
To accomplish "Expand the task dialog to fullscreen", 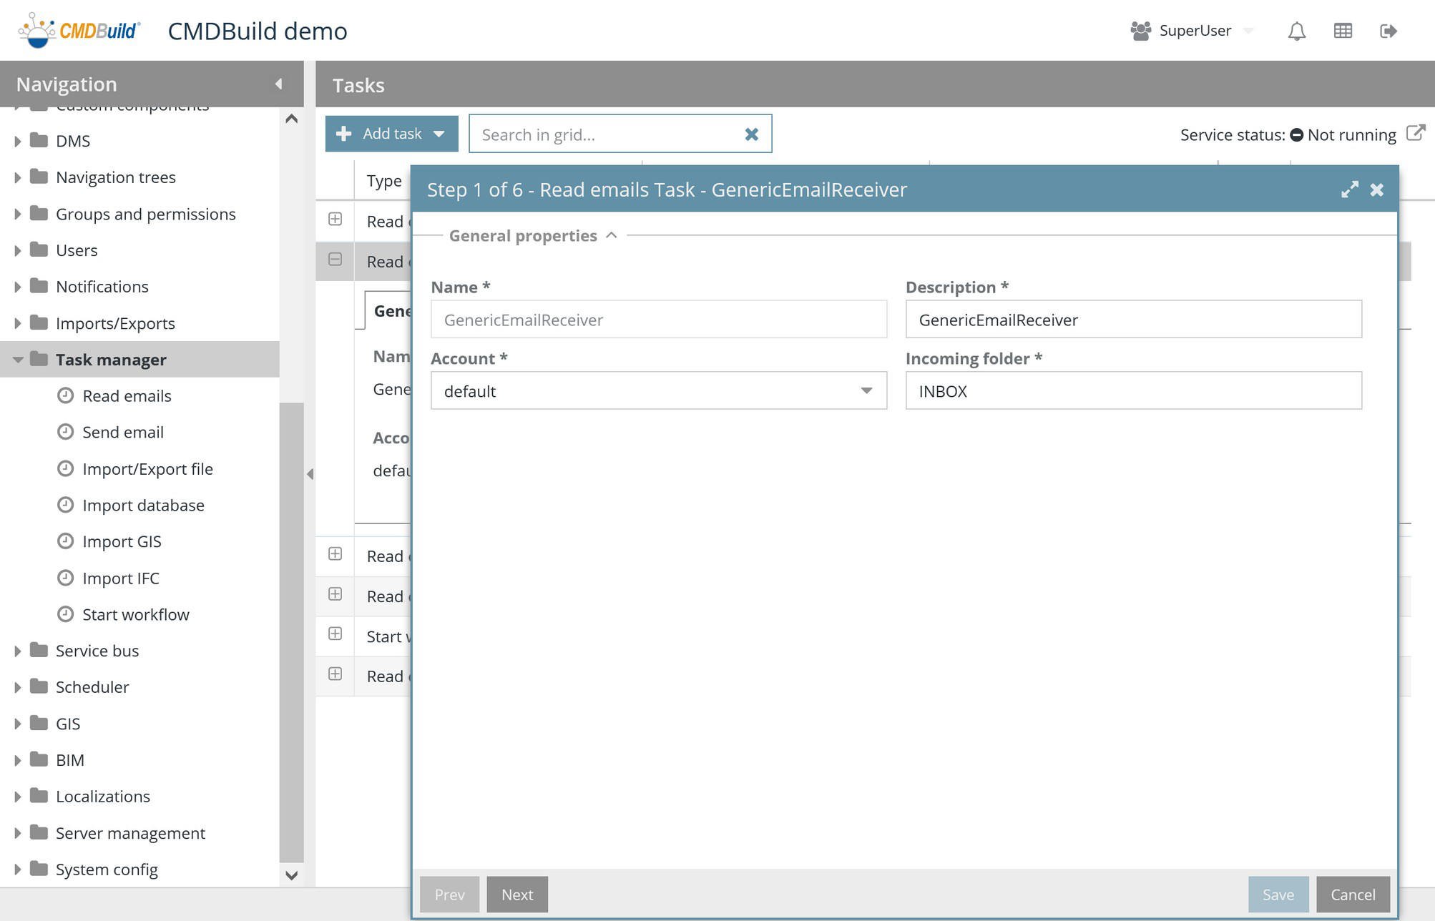I will pos(1349,189).
